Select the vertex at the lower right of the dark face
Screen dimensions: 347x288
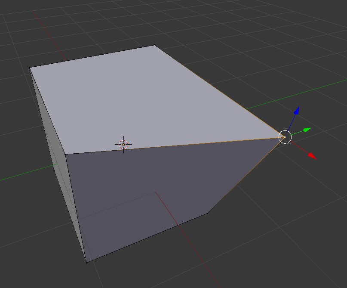point(208,213)
